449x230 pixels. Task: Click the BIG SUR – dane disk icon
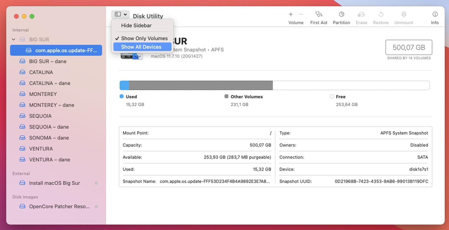(22, 61)
